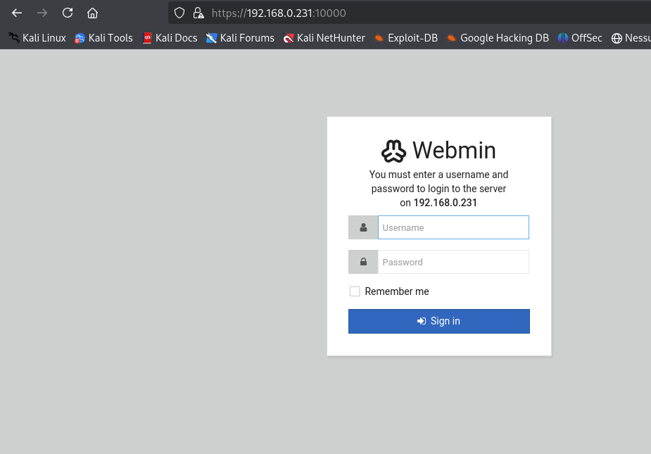View the site security padlock warning icon
The width and height of the screenshot is (651, 454).
[198, 13]
